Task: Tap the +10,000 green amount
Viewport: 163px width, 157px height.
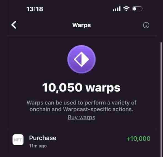Action: click(x=138, y=138)
